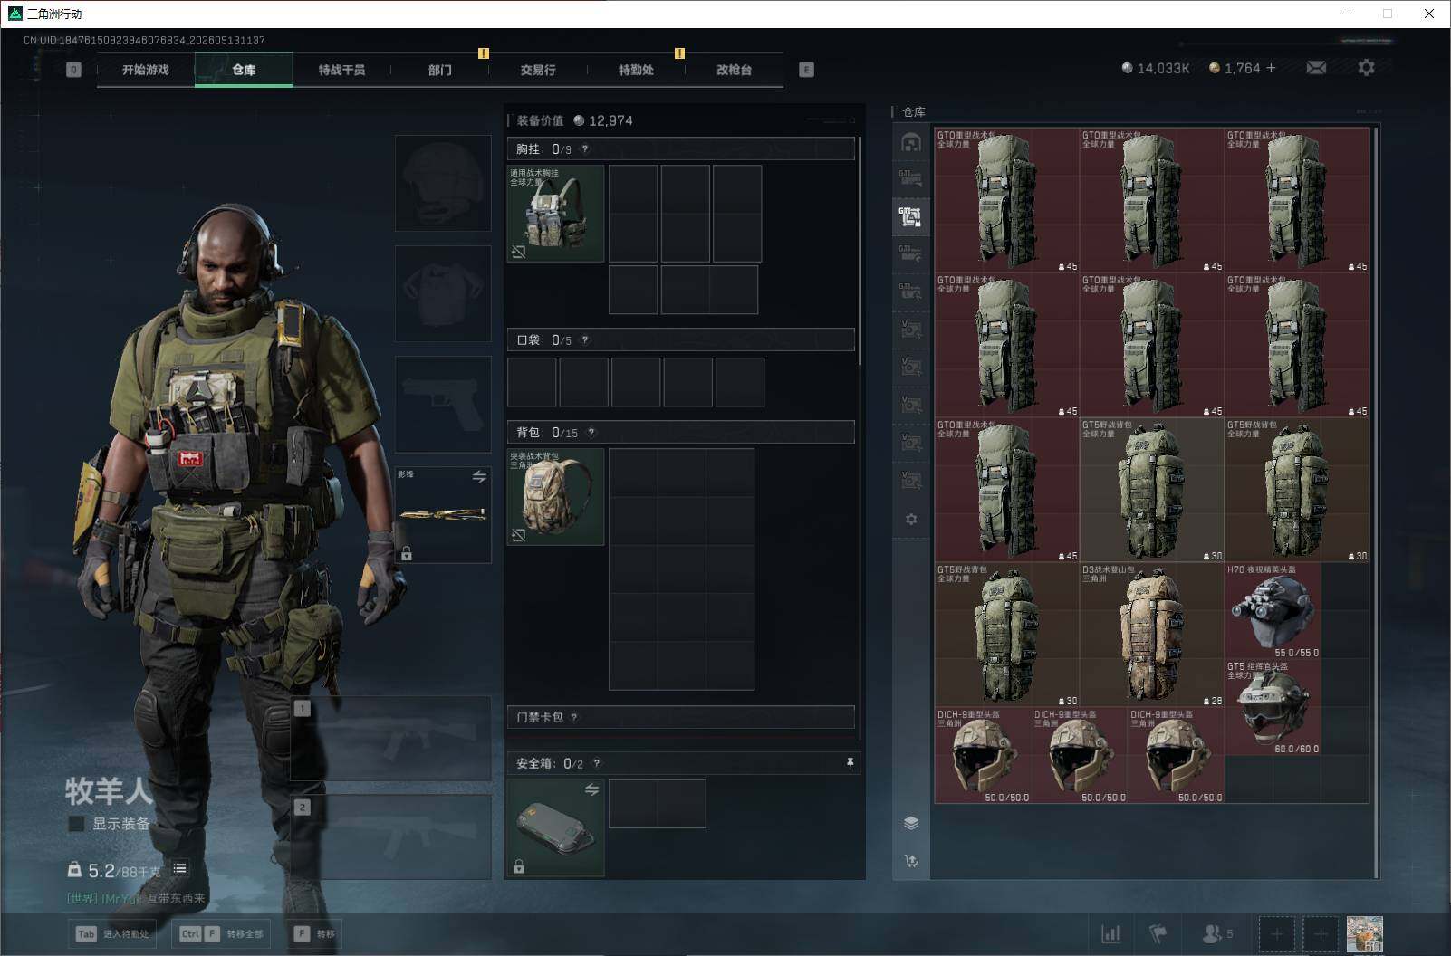Open game settings gear in top bar
Viewport: 1451px width, 956px height.
click(x=1366, y=68)
